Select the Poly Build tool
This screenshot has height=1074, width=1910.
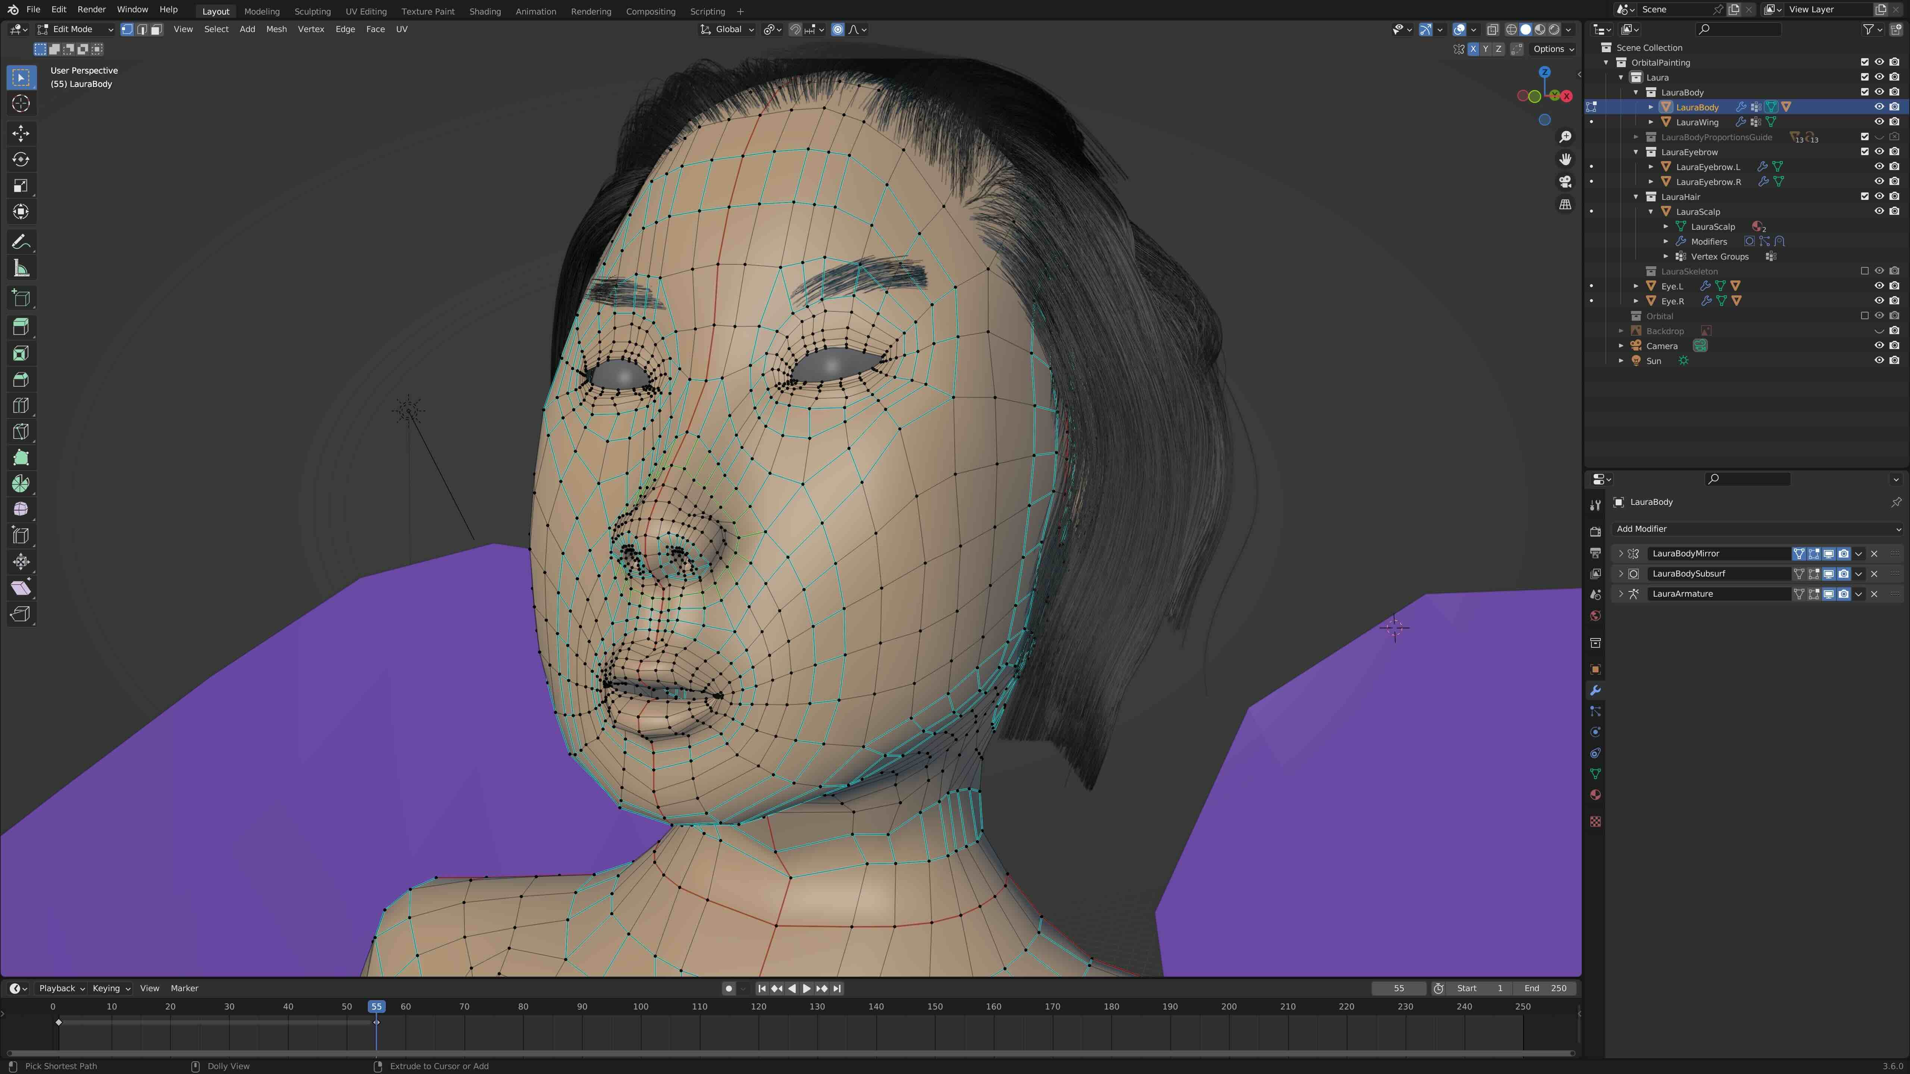pos(21,457)
